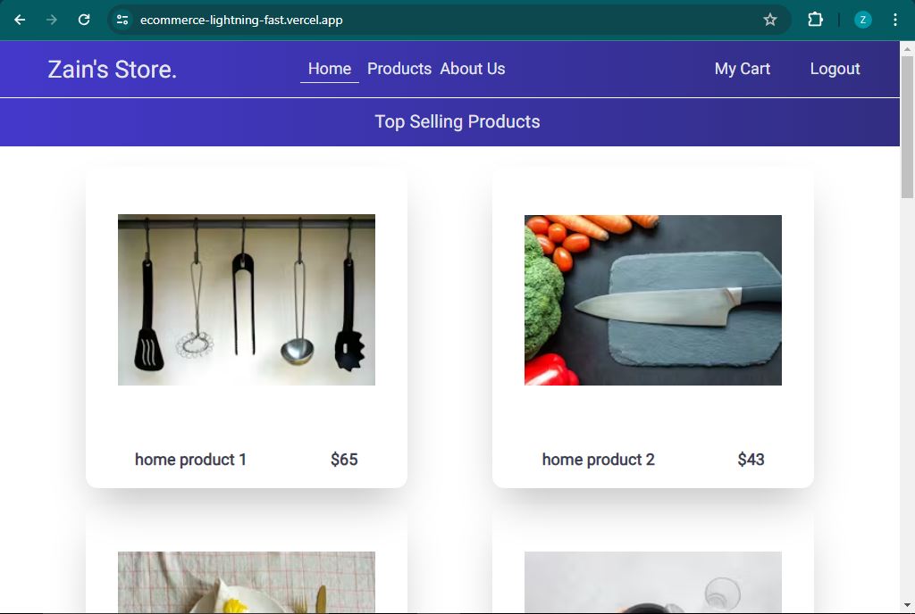Open My Cart
The height and width of the screenshot is (614, 915).
tap(743, 69)
